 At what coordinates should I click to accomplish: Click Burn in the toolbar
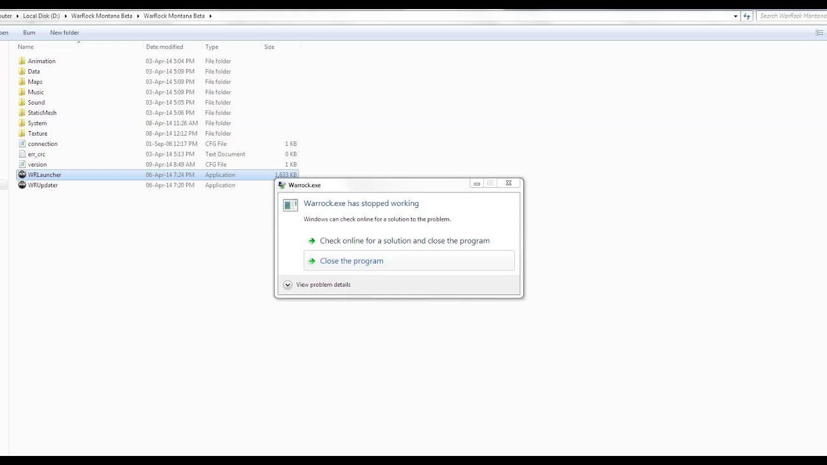click(29, 32)
